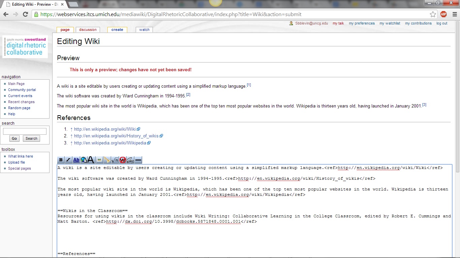
Task: Click '==Wikis in the Classroom==' text in editor
Action: tap(93, 211)
